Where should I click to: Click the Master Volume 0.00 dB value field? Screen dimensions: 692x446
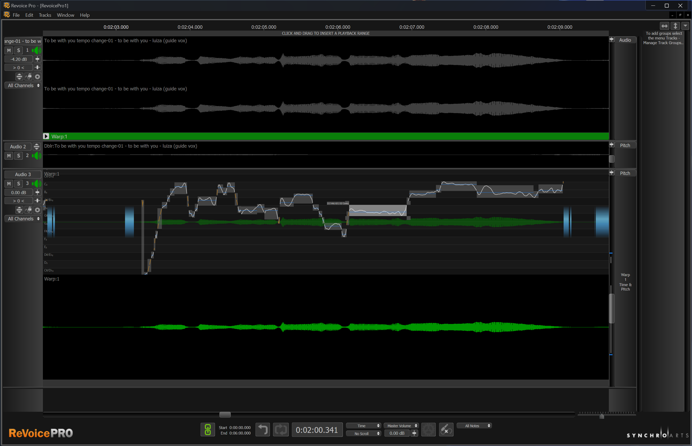pyautogui.click(x=397, y=433)
